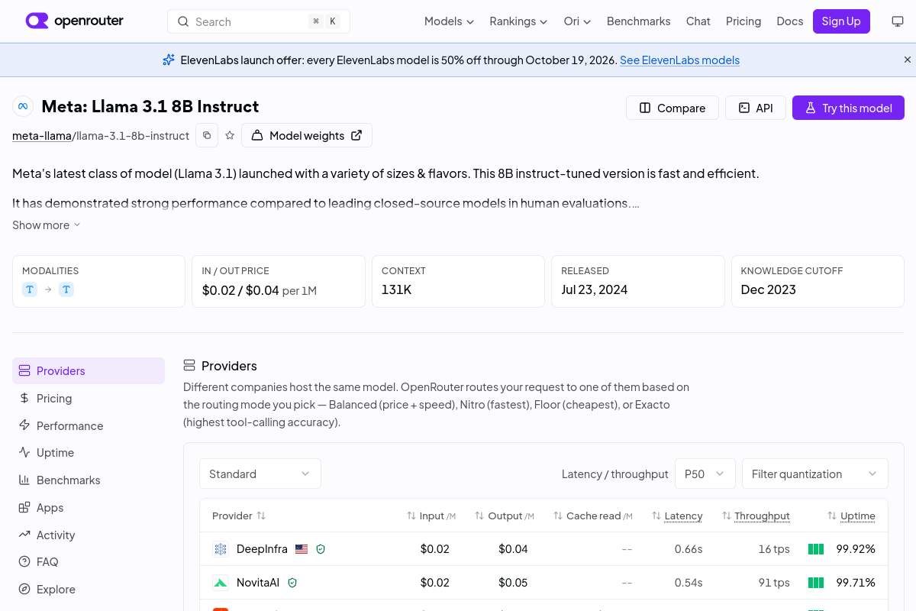This screenshot has width=916, height=611.
Task: Click the purple Sign Up button
Action: [841, 21]
